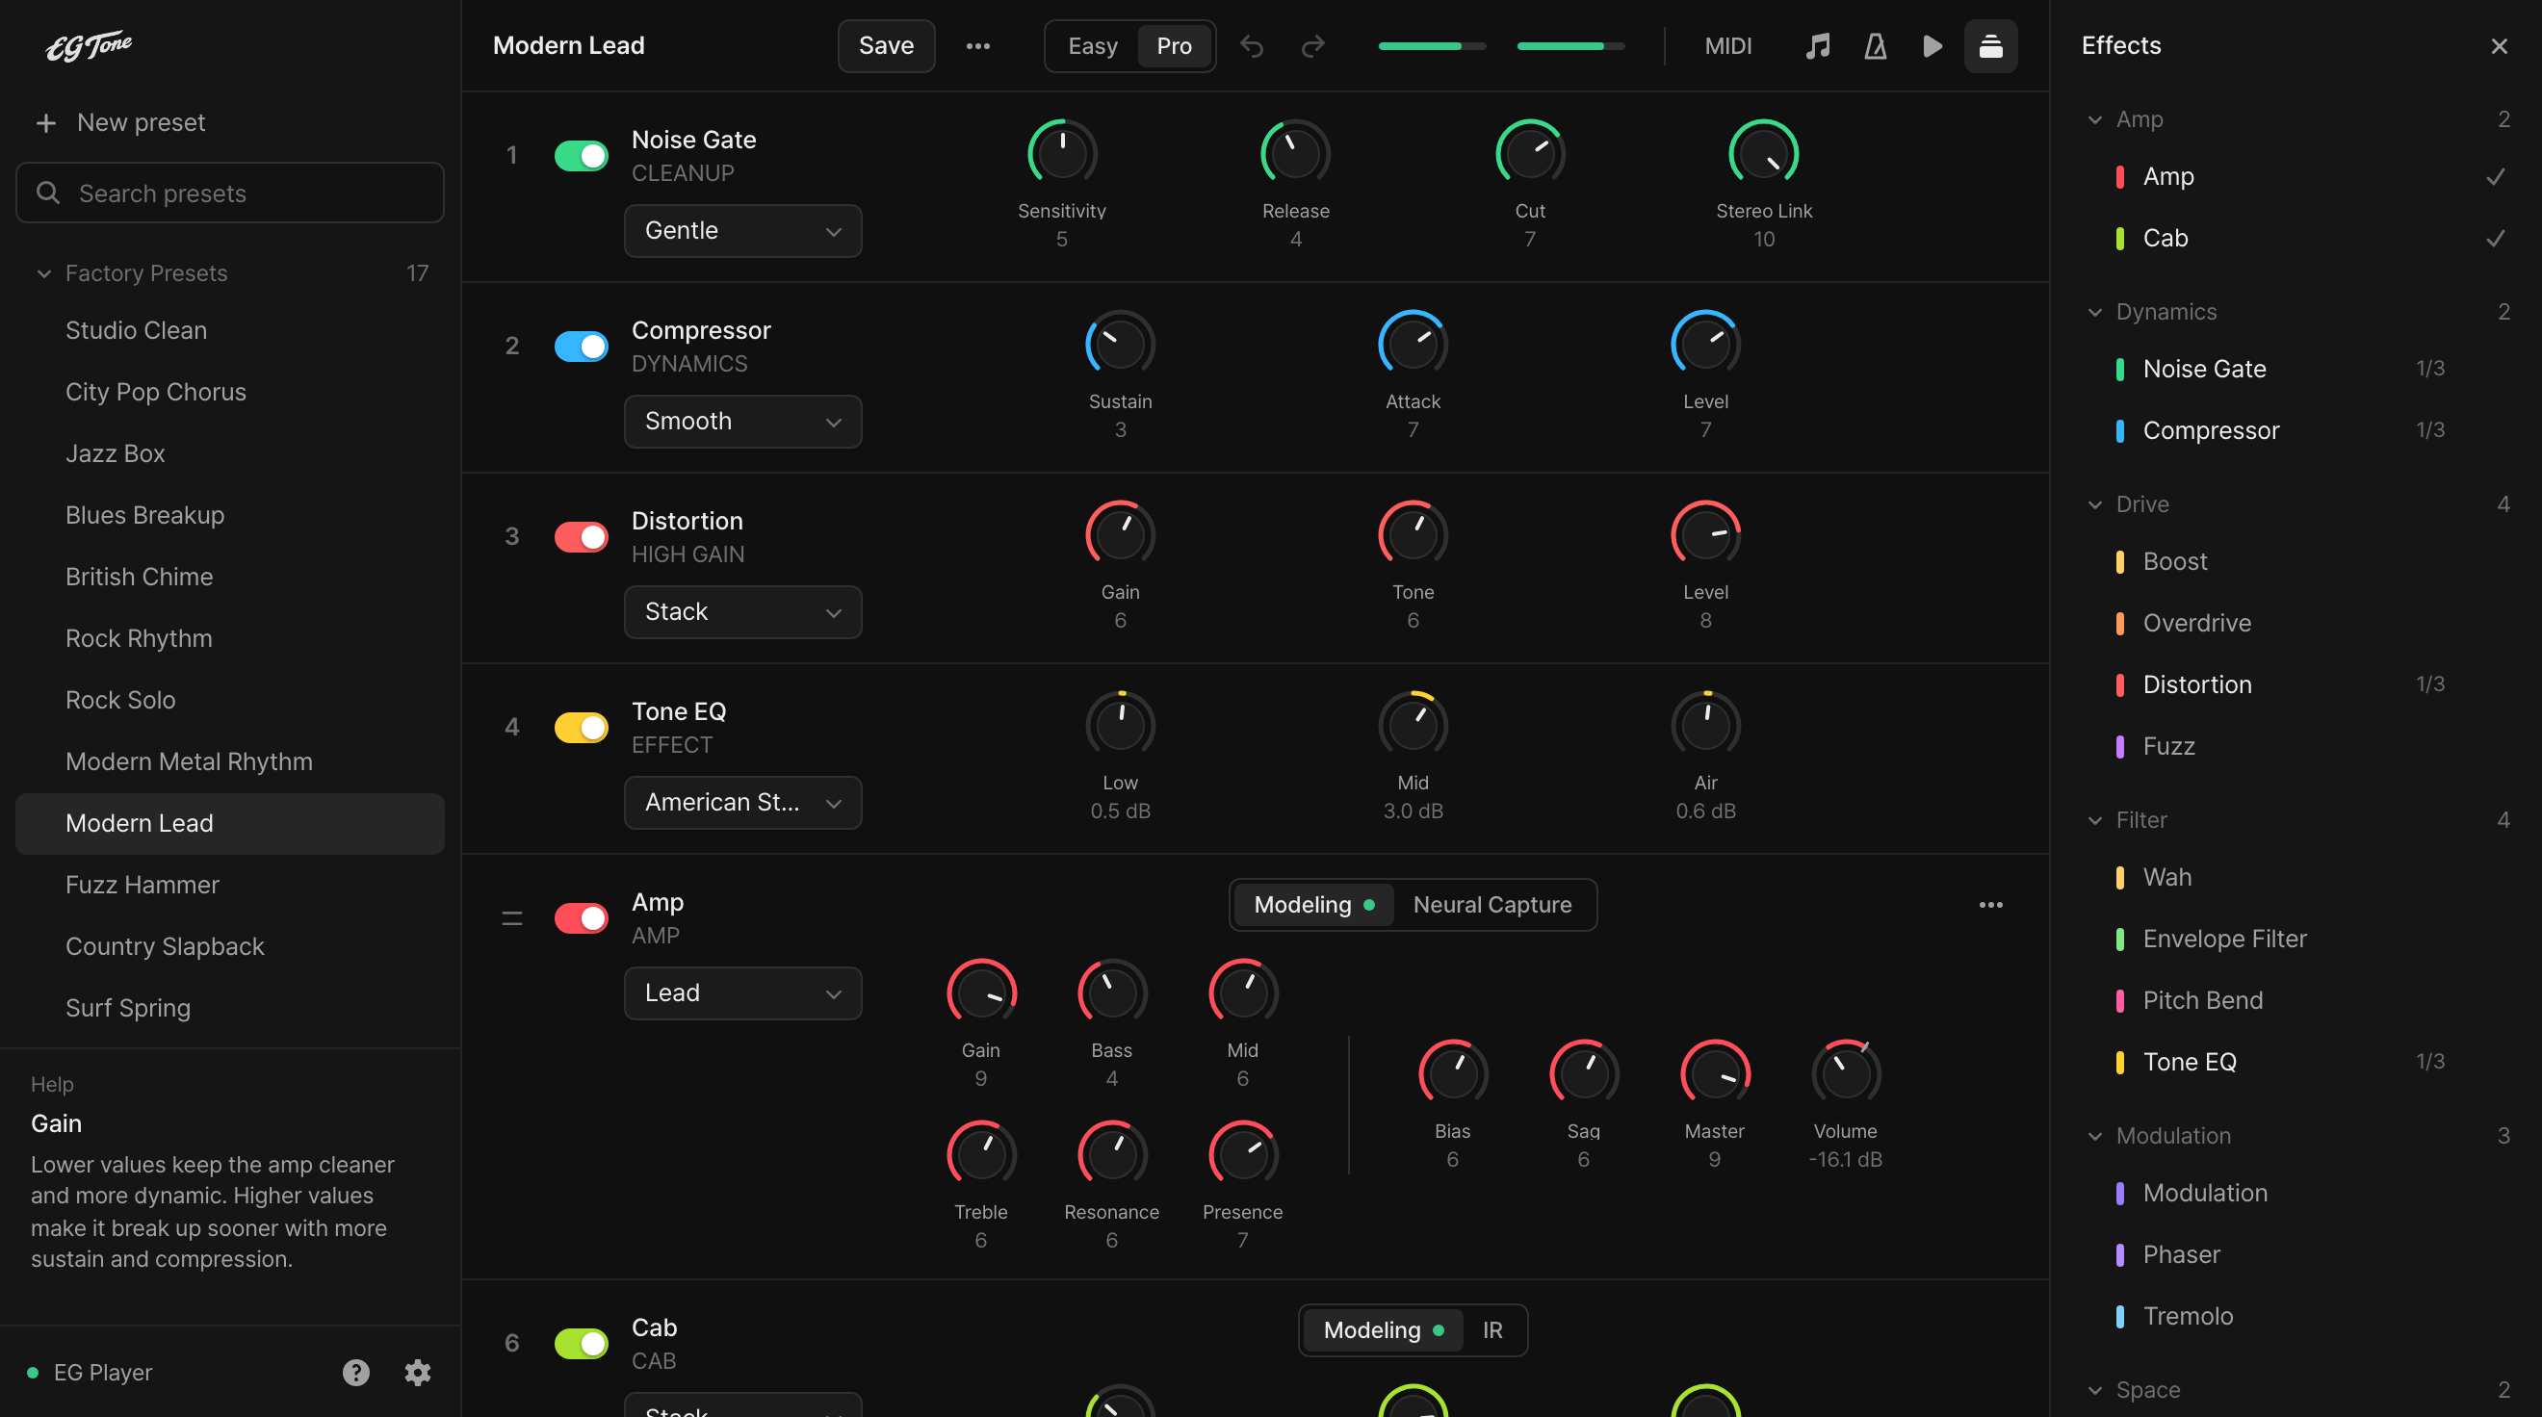Screen dimensions: 2542x1417
Task: Click the EG Tone logo
Action: 89,45
